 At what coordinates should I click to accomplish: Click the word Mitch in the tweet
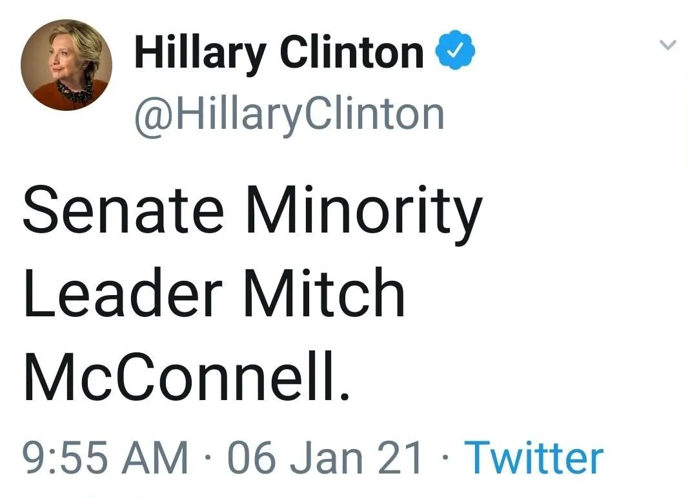click(x=325, y=294)
